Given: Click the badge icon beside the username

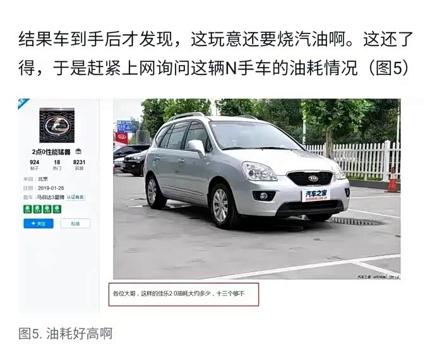Looking at the screenshot, I should [78, 152].
